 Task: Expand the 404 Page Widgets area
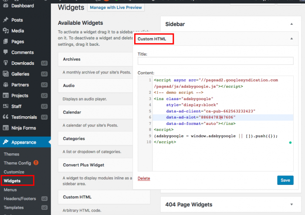point(291,204)
